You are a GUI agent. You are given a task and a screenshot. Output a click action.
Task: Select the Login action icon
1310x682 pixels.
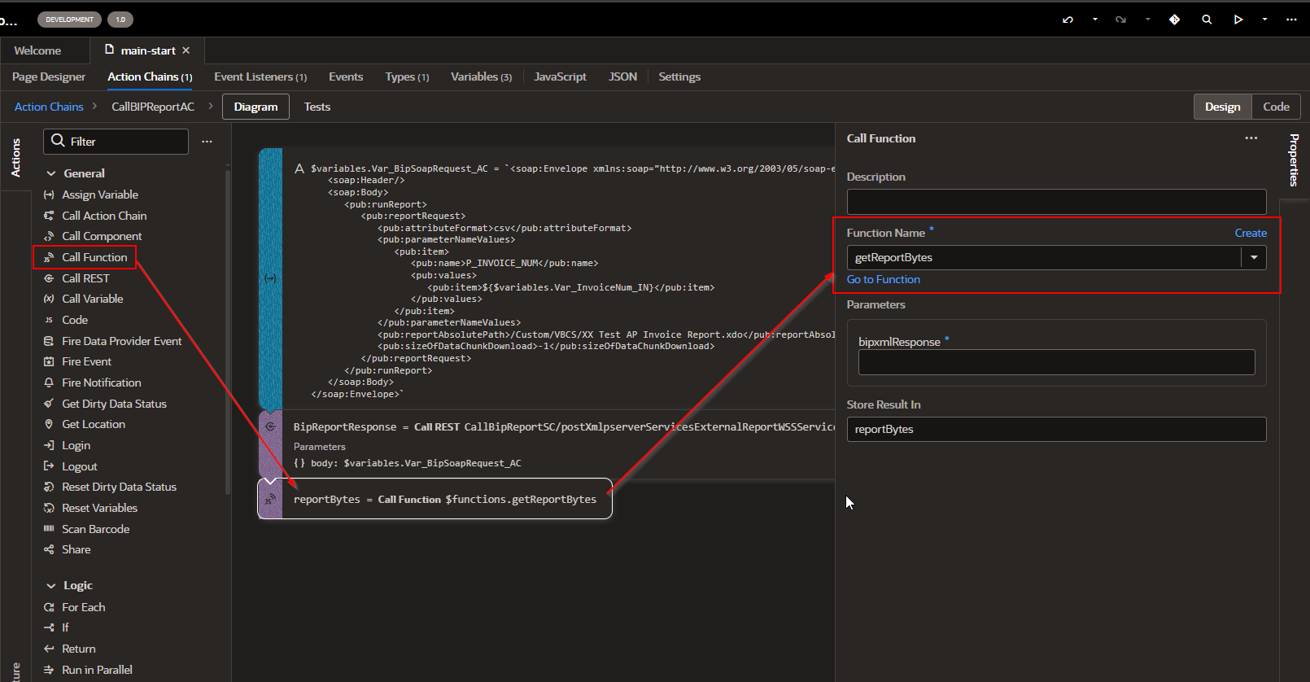coord(49,445)
